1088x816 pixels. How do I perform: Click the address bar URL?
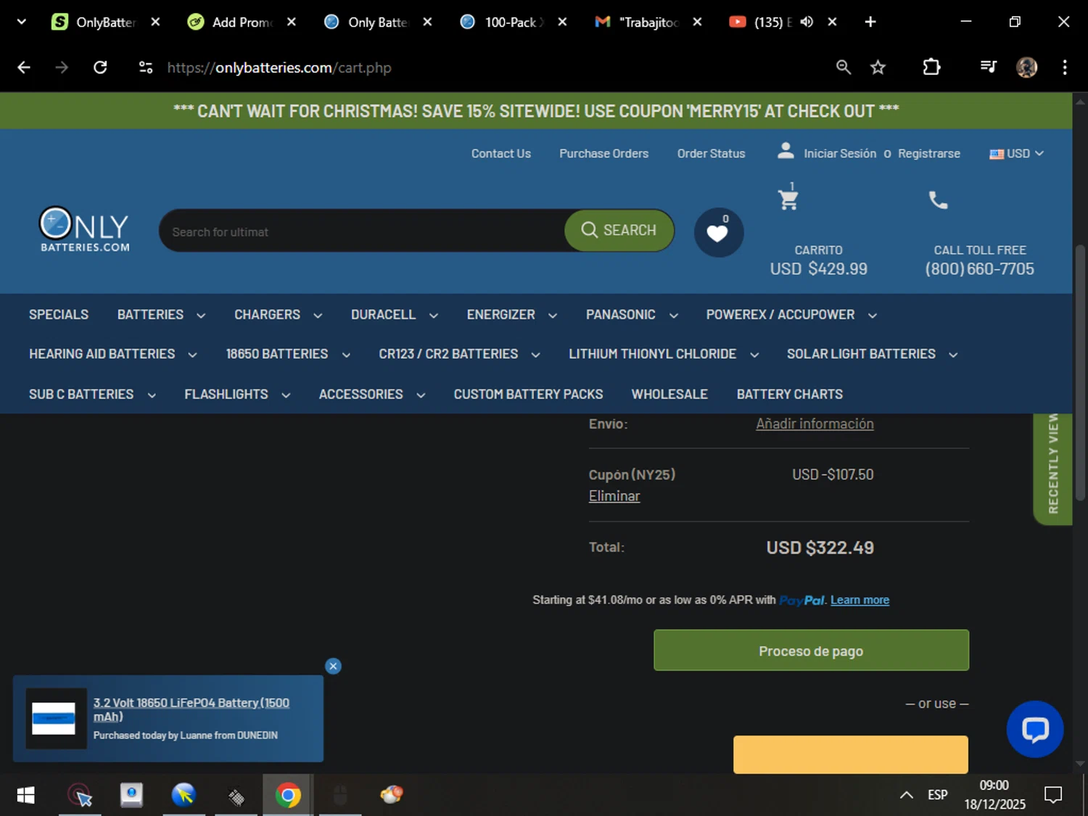[x=279, y=67]
